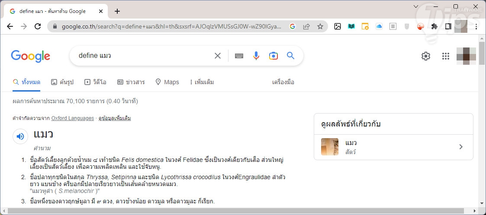Go forward with the forward arrow
The width and height of the screenshot is (486, 215).
click(x=24, y=27)
